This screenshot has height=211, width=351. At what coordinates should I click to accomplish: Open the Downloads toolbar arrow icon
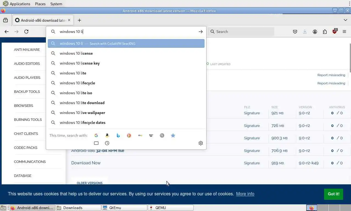pos(305,32)
